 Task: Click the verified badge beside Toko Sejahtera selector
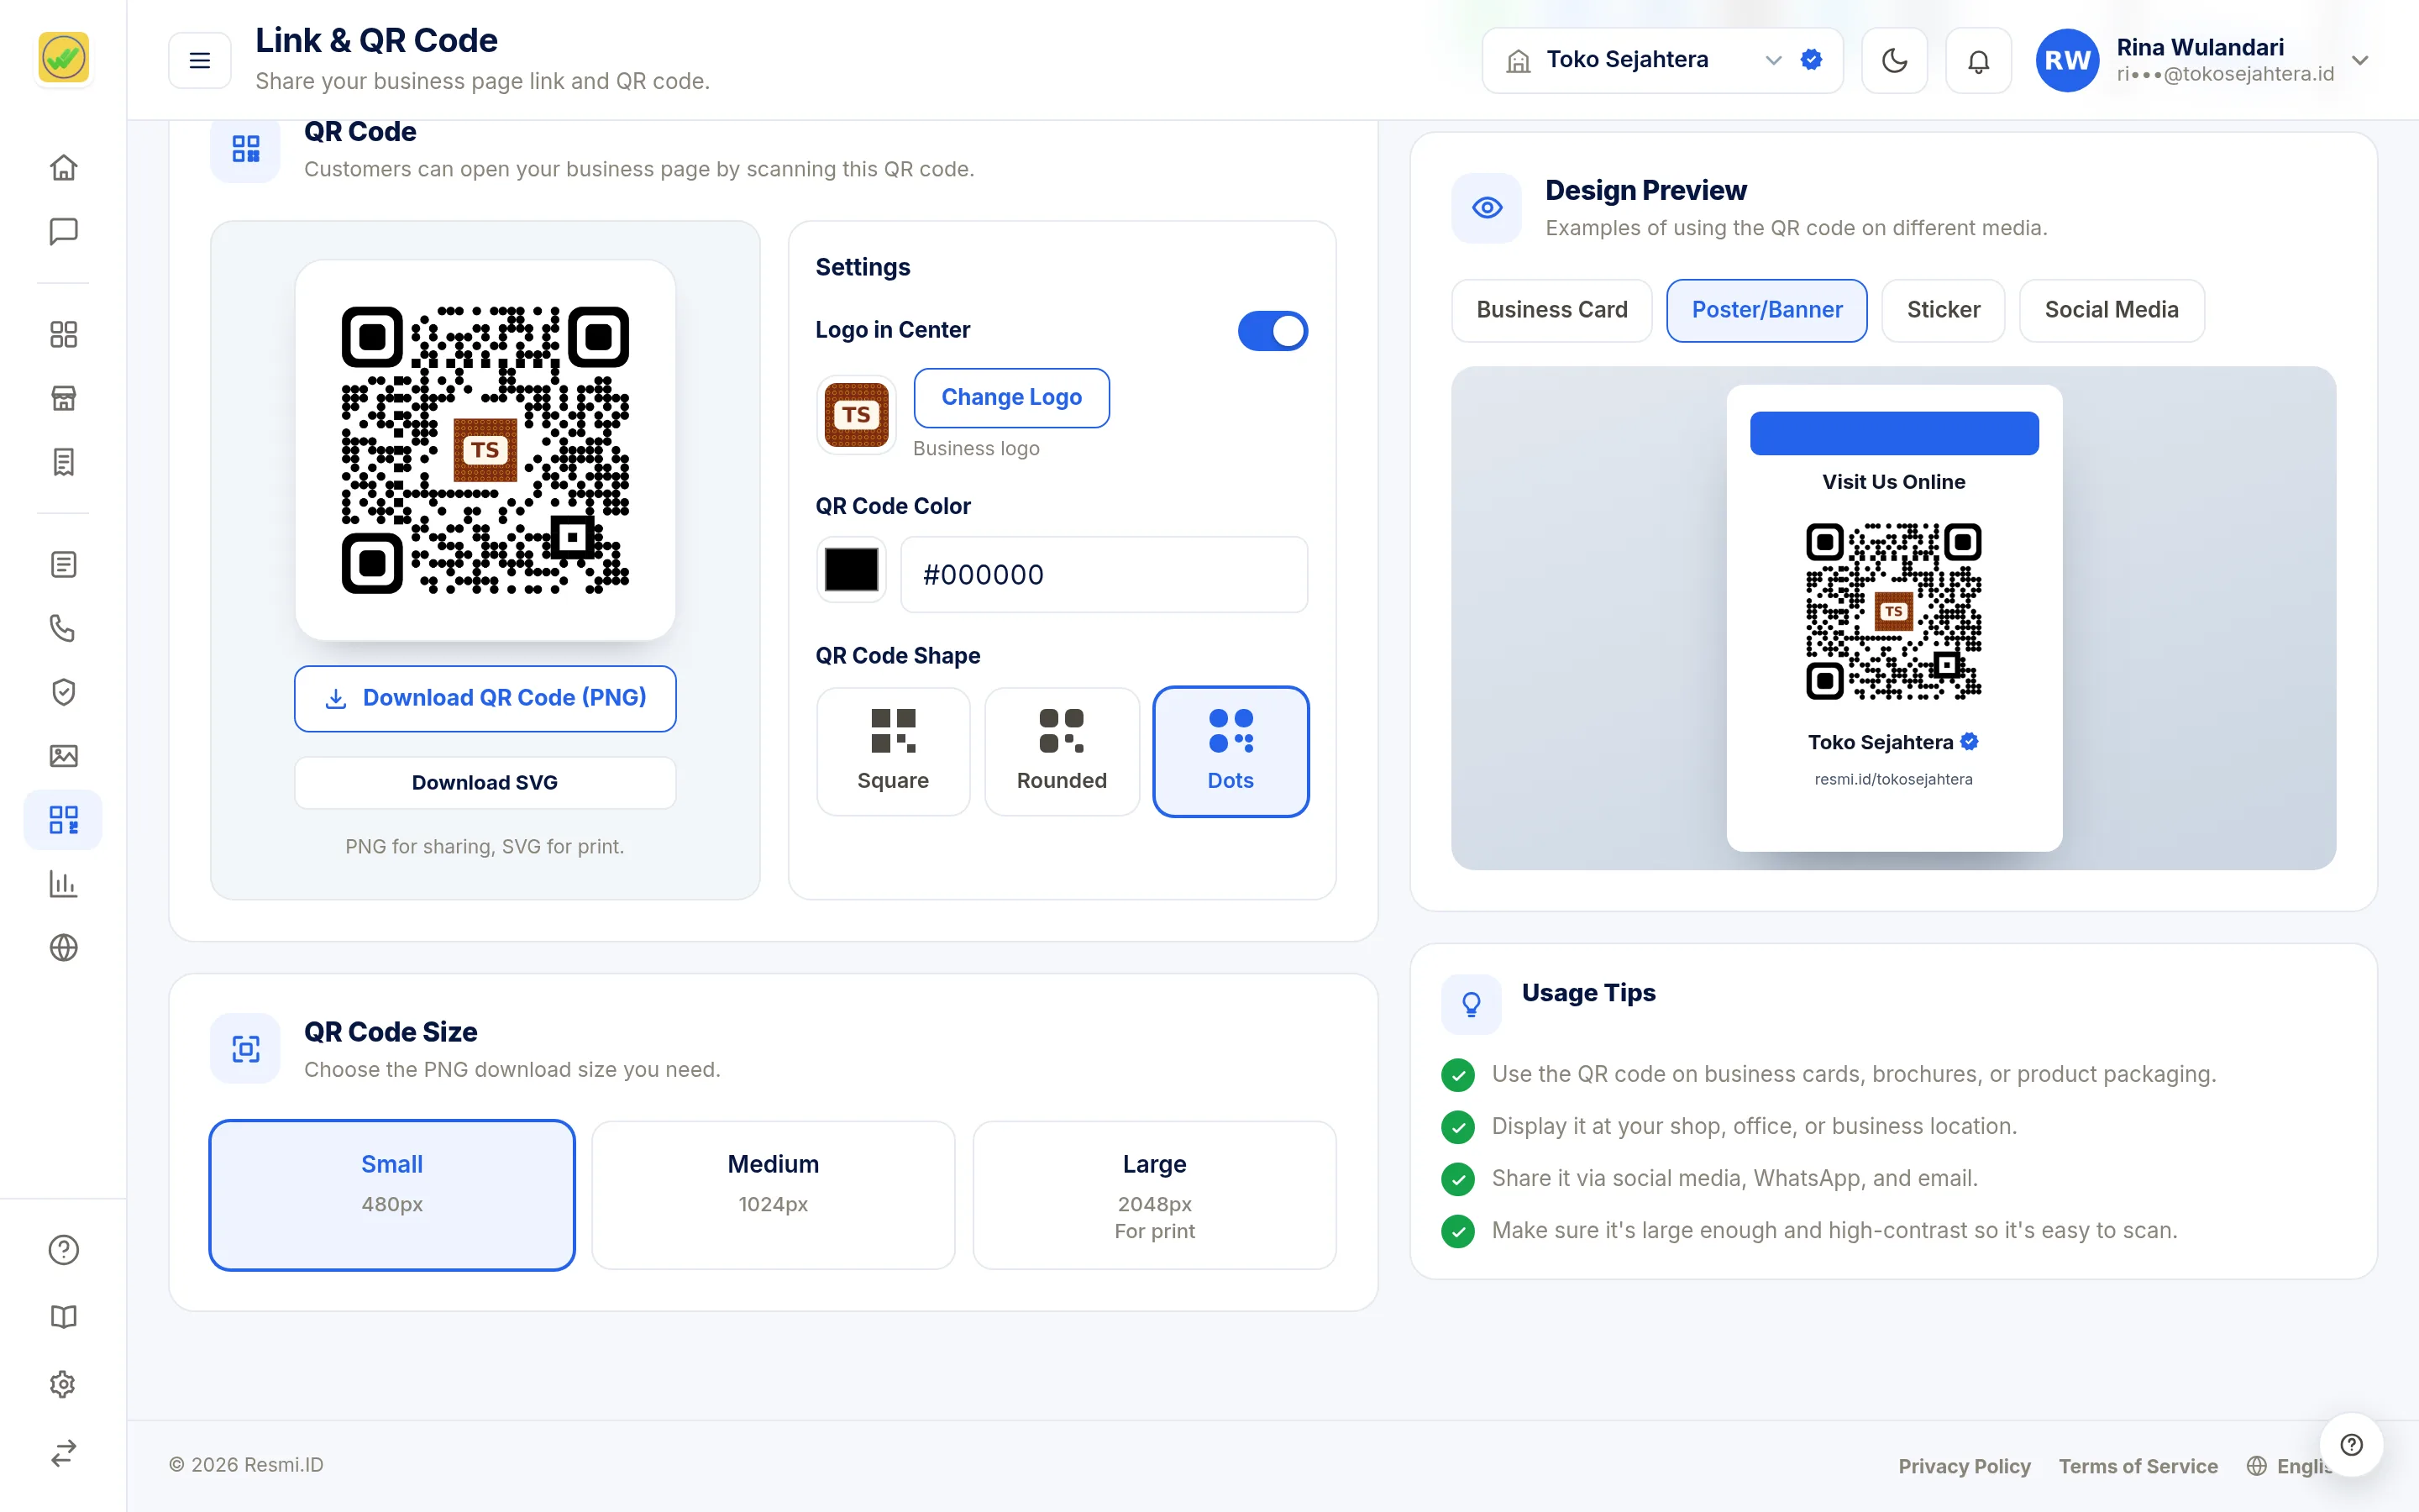[x=1811, y=60]
